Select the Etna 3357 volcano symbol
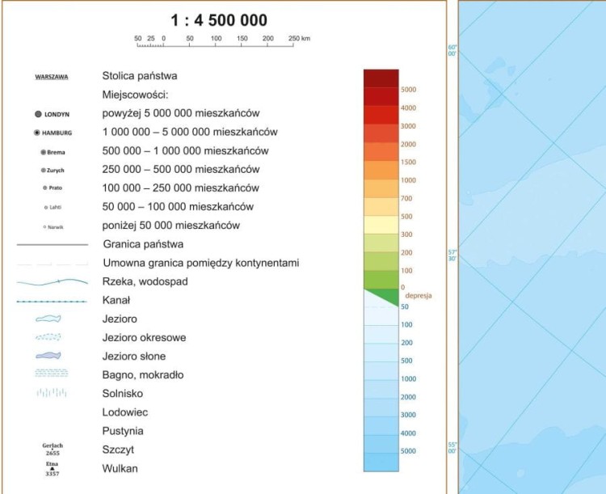 click(x=53, y=468)
